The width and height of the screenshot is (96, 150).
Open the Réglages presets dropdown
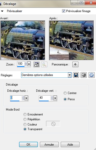[x=70, y=75]
